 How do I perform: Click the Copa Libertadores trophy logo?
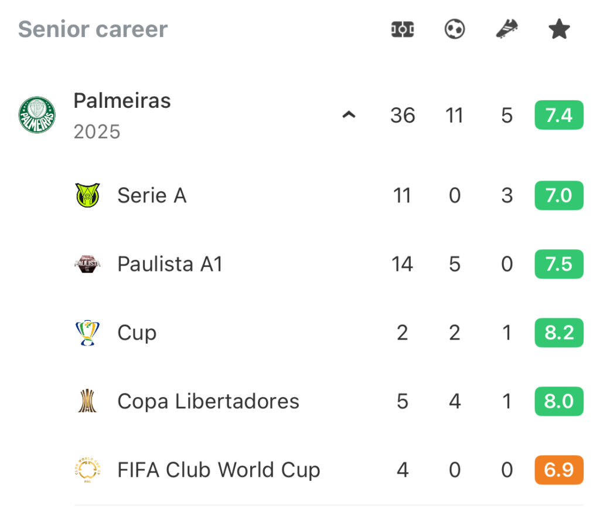pos(88,401)
